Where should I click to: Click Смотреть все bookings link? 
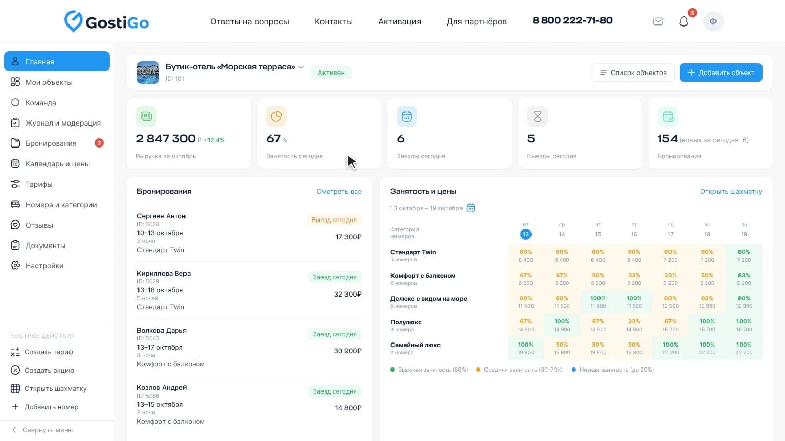(339, 192)
